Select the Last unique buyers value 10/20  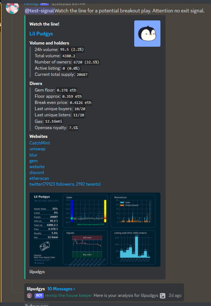click(80, 109)
